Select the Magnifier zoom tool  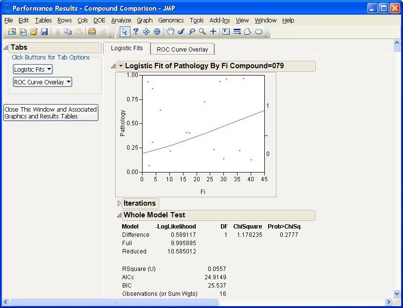pyautogui.click(x=202, y=32)
